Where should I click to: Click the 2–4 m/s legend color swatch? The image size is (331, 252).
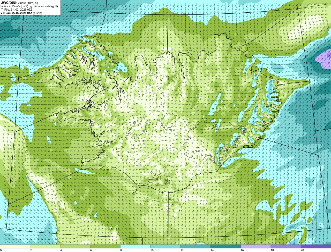click(46, 246)
